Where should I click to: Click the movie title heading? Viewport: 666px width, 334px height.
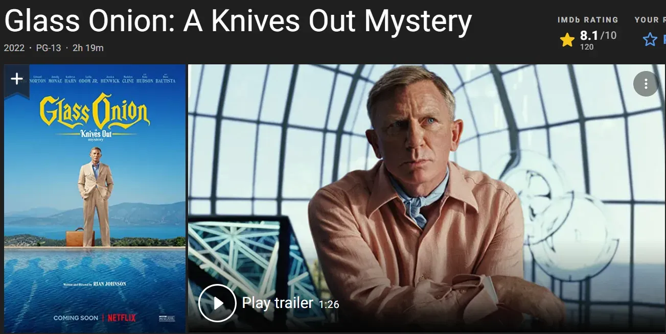coord(238,21)
